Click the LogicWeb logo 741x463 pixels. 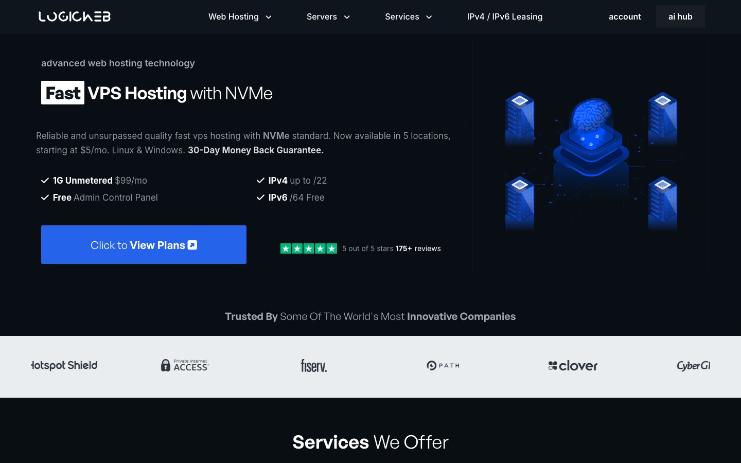(75, 16)
